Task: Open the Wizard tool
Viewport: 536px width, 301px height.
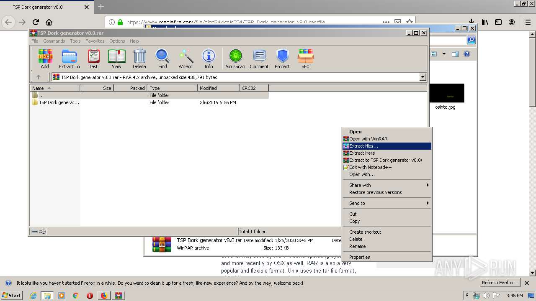Action: pos(186,59)
